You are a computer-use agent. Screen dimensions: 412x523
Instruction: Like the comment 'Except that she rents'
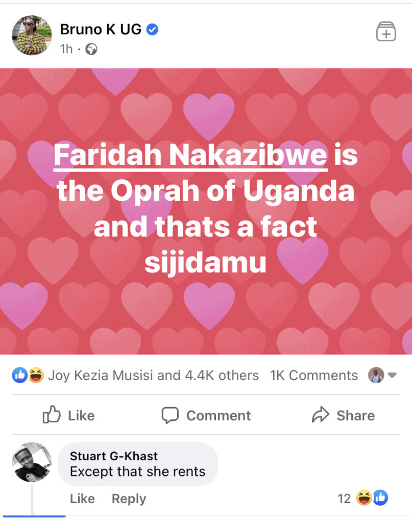click(x=82, y=498)
